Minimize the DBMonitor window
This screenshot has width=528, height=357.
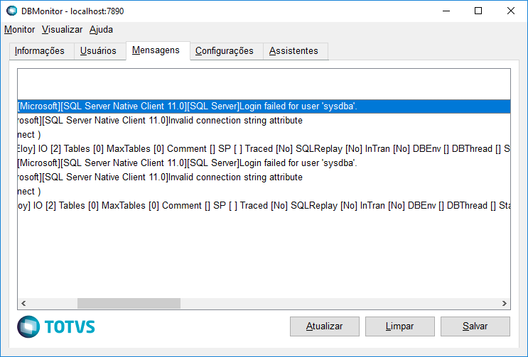pyautogui.click(x=446, y=11)
